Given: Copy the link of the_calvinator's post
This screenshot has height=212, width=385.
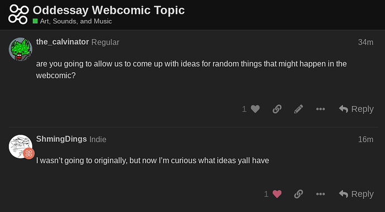Looking at the screenshot, I should [x=277, y=109].
